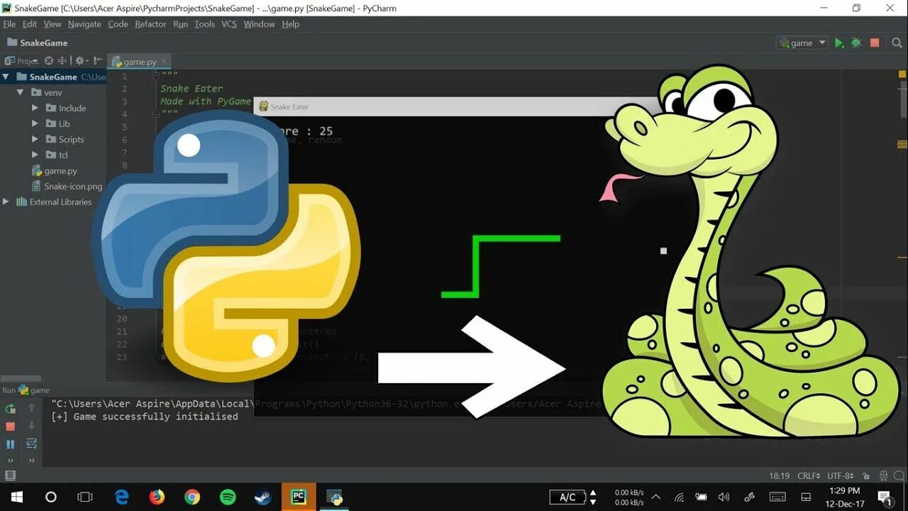Click scroll-from-source target icon in Project panel
The width and height of the screenshot is (908, 511).
(x=49, y=61)
